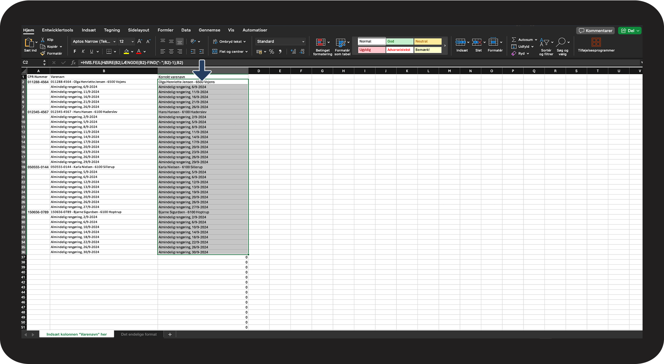Click the Kommentarer button
The image size is (664, 364).
(595, 31)
